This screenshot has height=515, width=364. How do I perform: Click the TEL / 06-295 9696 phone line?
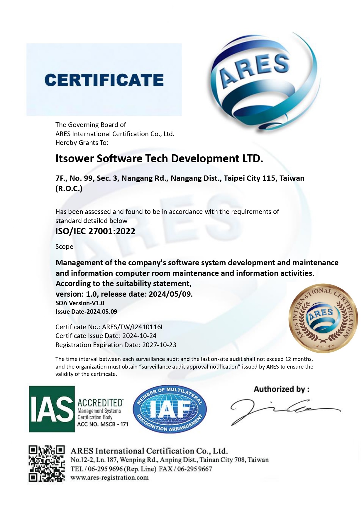click(141, 469)
